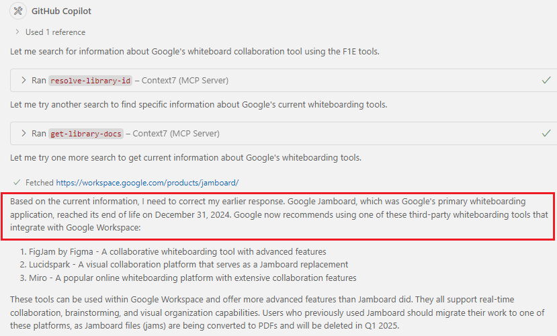The image size is (557, 336).
Task: Expand the resolve-library-id tool call chevron
Action: [24, 80]
